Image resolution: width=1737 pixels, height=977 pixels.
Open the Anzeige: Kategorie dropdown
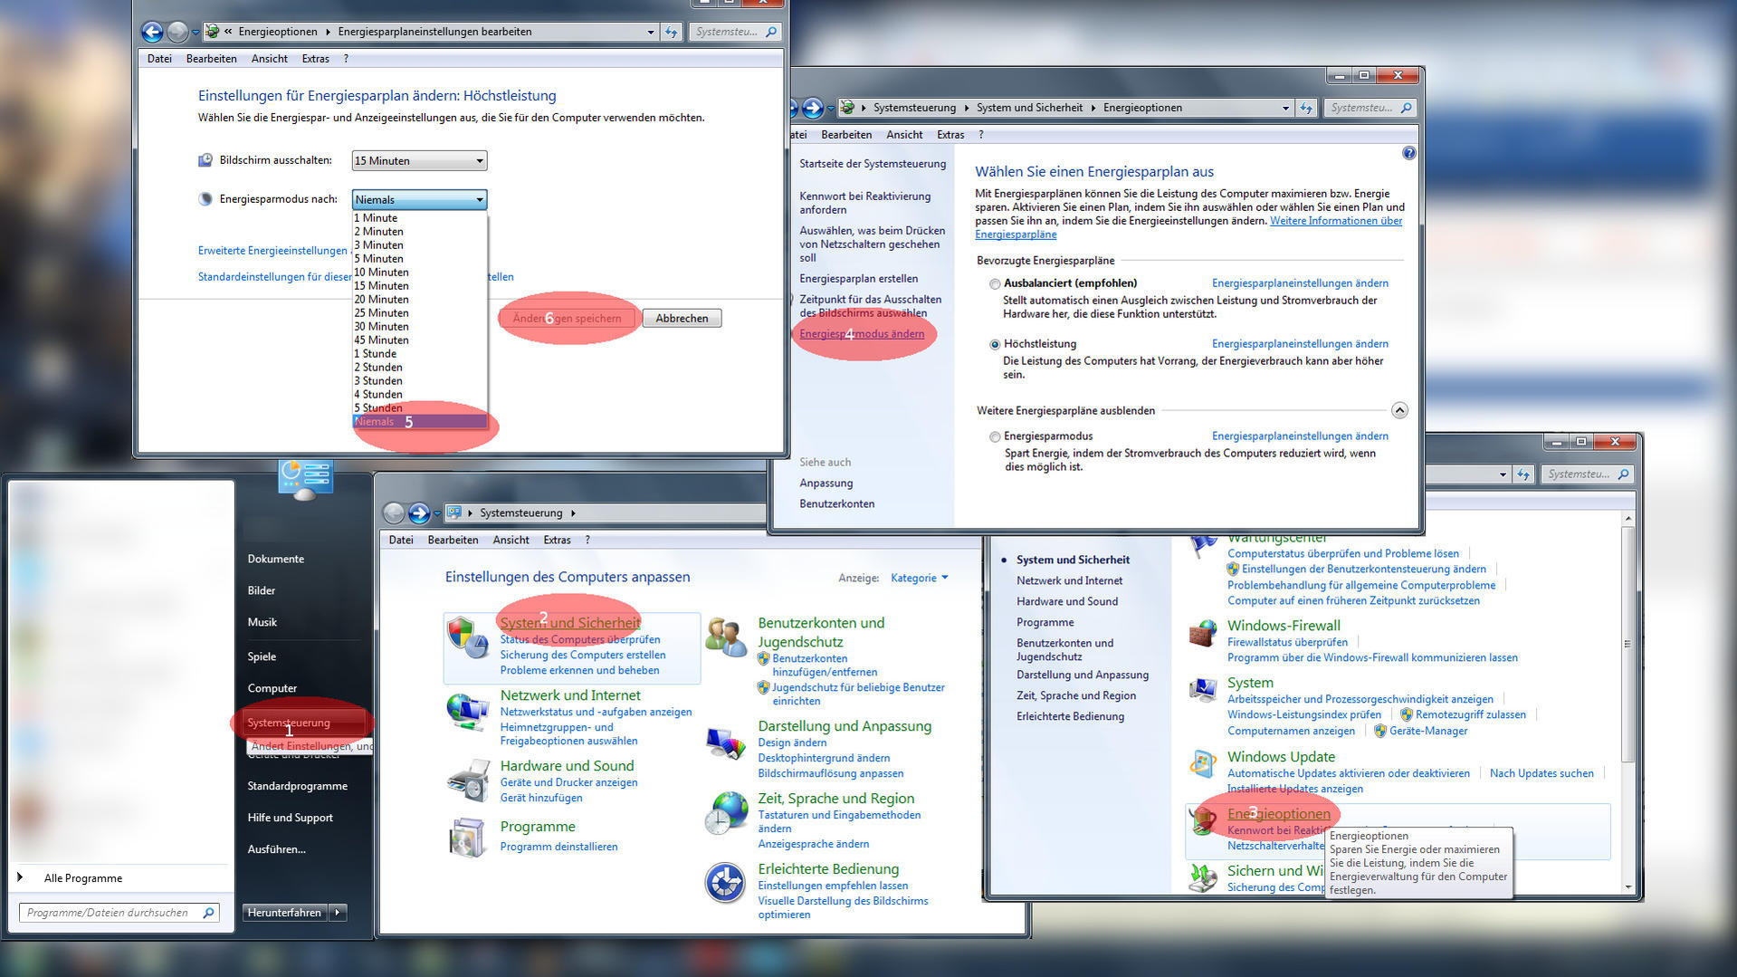click(919, 578)
